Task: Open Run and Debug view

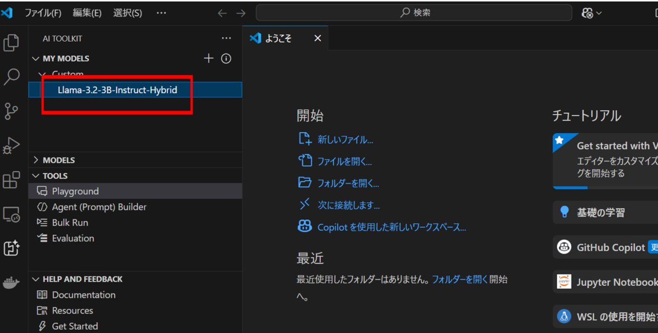Action: pos(11,146)
